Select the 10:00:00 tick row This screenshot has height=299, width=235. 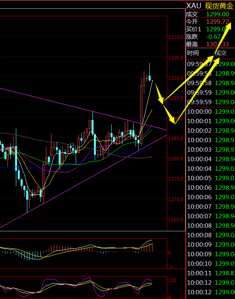[x=211, y=111]
